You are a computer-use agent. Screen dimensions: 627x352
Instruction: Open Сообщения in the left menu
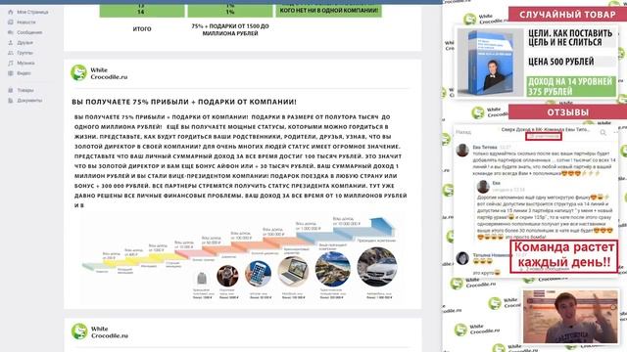tap(29, 32)
